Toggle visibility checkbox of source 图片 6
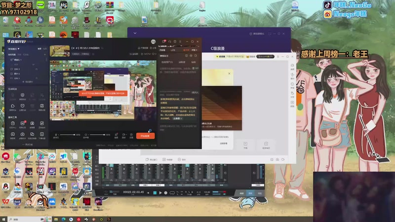The width and height of the screenshot is (395, 222). tap(11, 74)
